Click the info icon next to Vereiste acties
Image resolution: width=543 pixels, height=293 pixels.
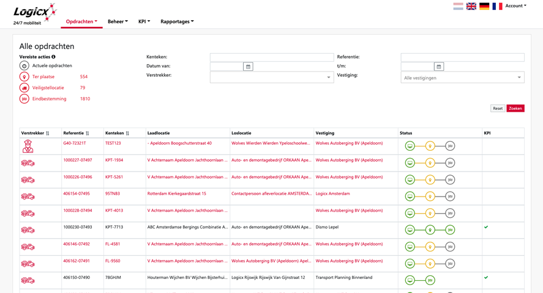[x=53, y=57]
